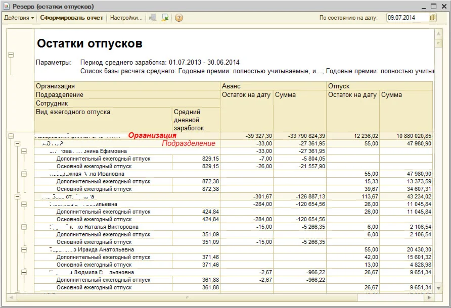Open the Действия dropdown menu
The image size is (451, 308).
pos(19,18)
